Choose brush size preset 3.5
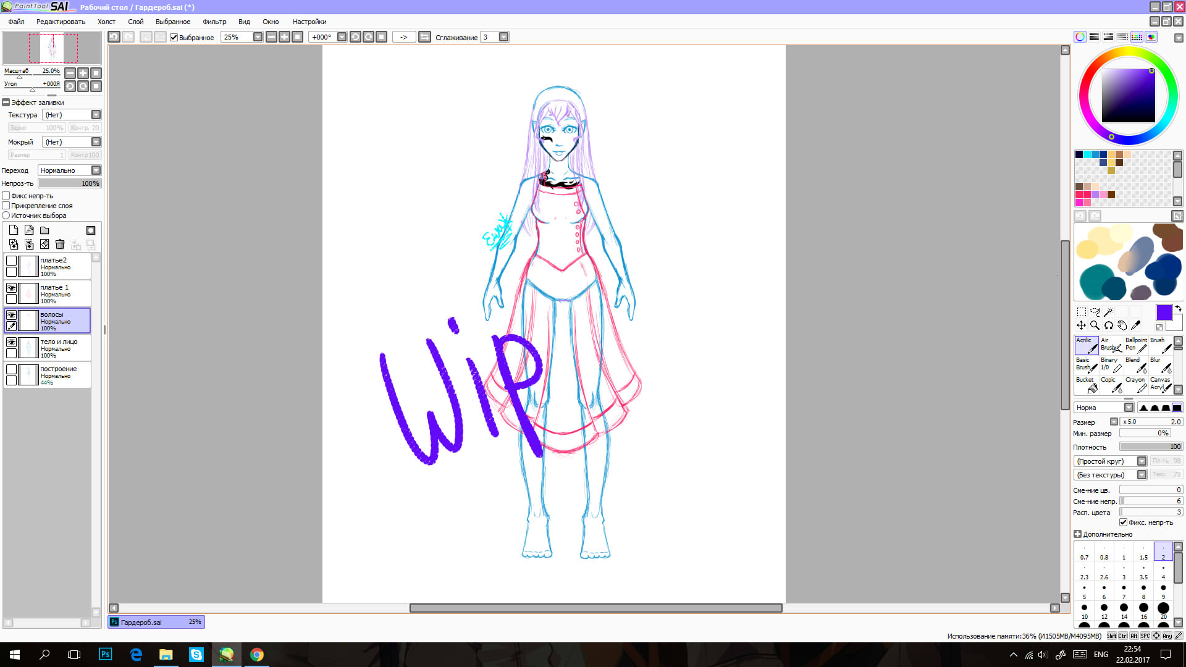 (x=1143, y=573)
